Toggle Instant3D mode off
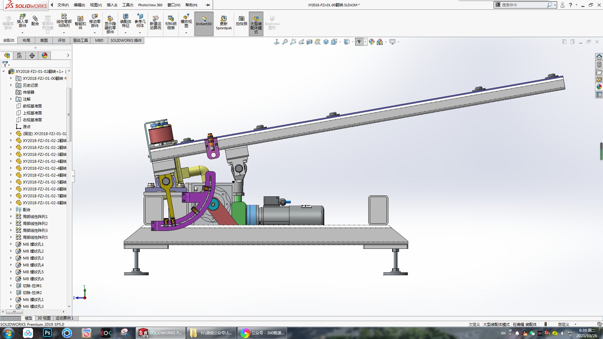 coord(204,24)
